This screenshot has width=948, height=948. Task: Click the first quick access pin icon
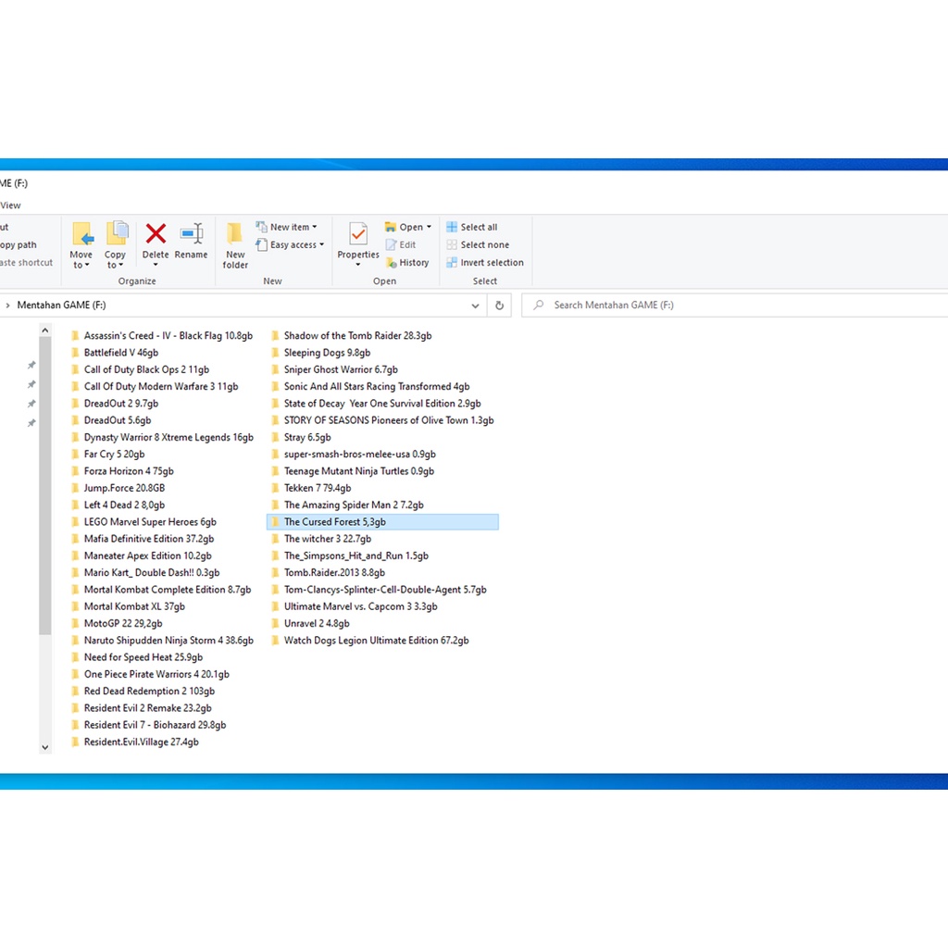[x=31, y=365]
